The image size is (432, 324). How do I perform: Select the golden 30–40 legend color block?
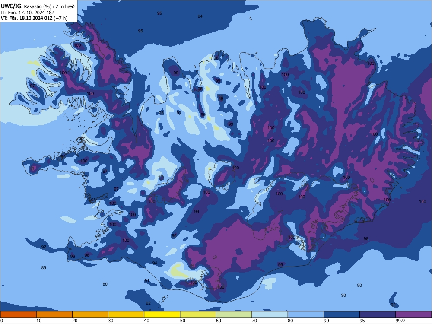pyautogui.click(x=126, y=314)
